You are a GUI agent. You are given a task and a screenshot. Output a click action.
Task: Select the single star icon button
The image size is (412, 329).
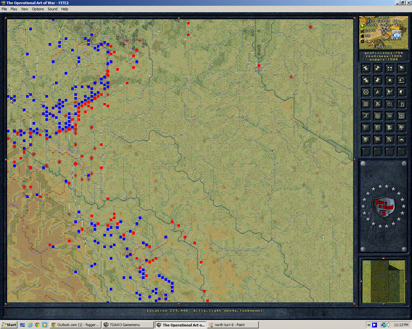pos(389,80)
